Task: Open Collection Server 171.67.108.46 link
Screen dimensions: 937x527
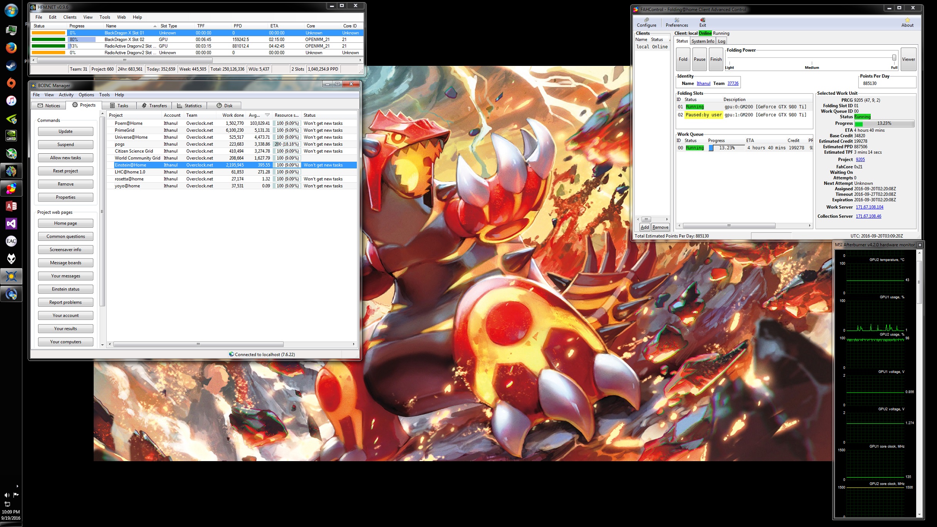Action: pyautogui.click(x=868, y=217)
